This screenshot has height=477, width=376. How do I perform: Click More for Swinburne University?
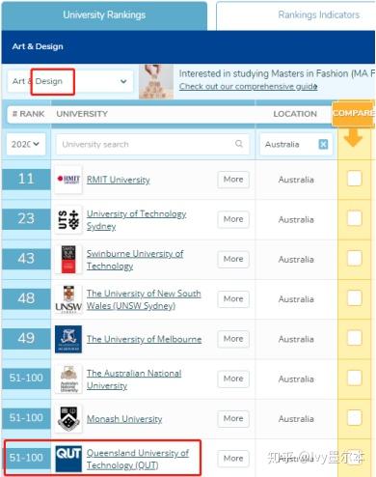tap(233, 259)
